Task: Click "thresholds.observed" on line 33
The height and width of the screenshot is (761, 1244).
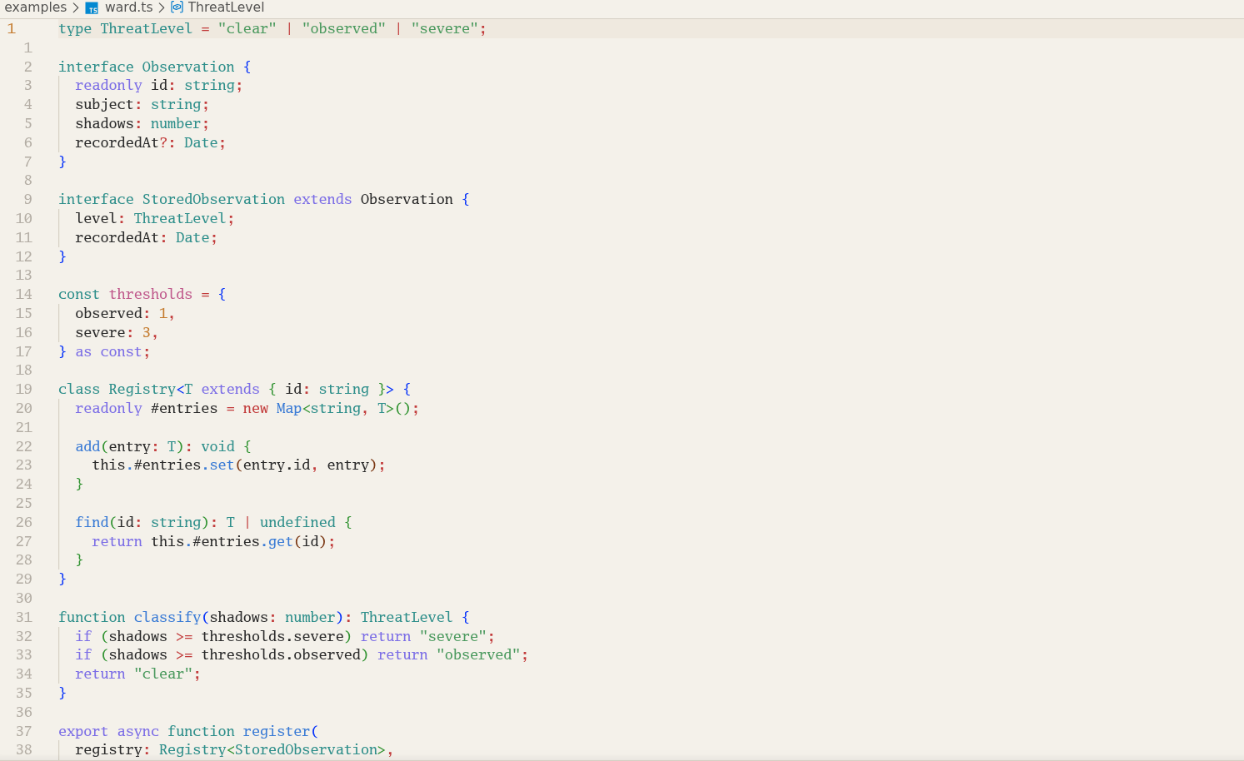Action: [x=281, y=654]
